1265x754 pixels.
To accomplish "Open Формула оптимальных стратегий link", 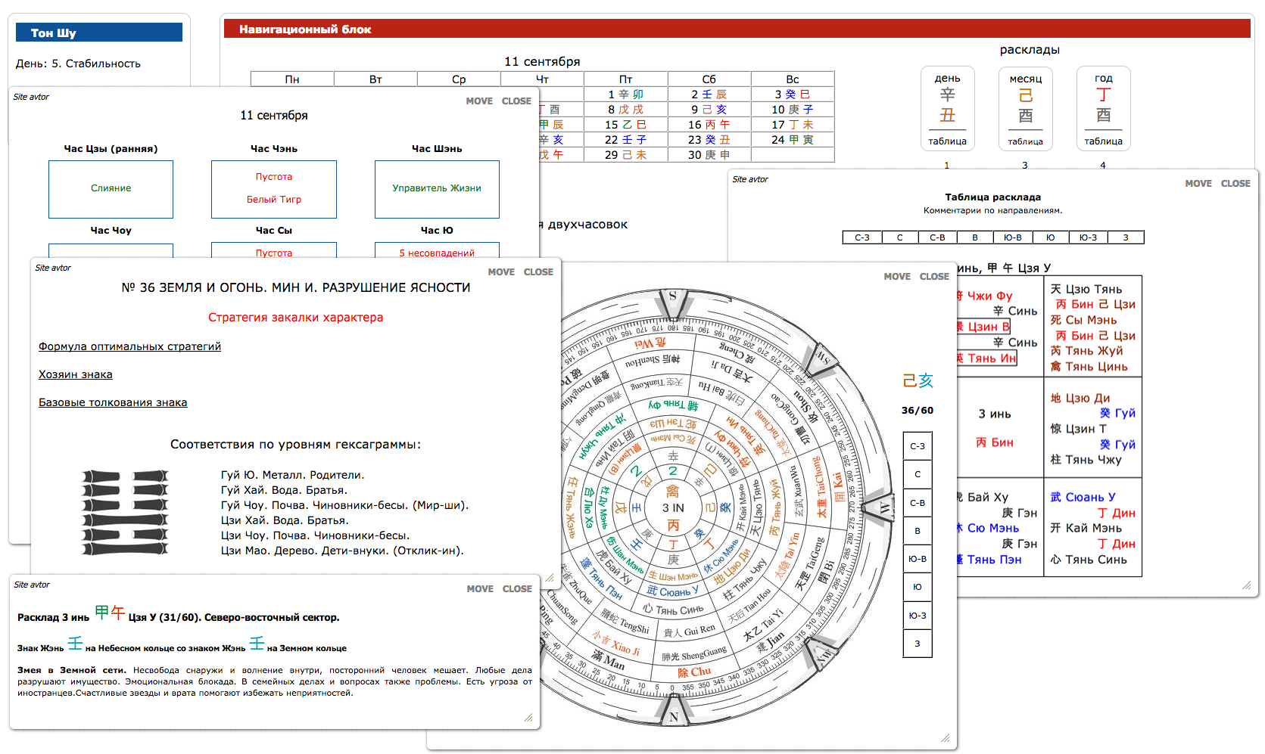I will (129, 346).
